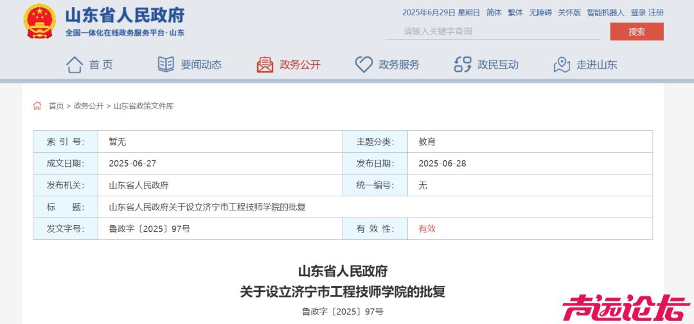Click the home house icon in navigation
The image size is (694, 324).
click(x=75, y=65)
